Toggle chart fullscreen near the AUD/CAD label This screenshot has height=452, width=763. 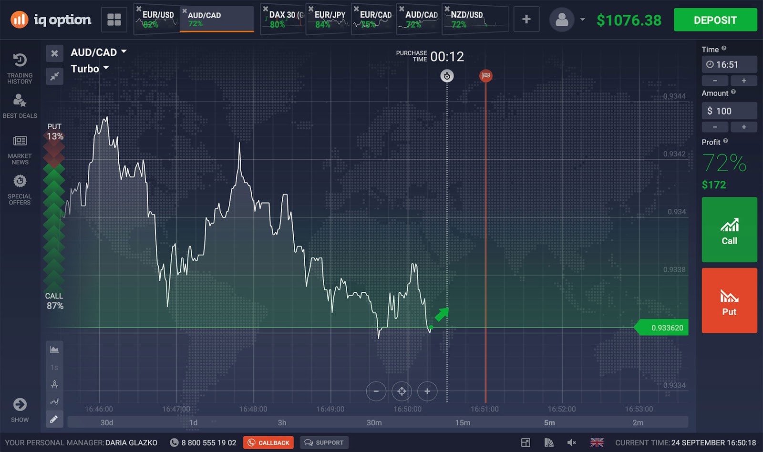coord(54,76)
